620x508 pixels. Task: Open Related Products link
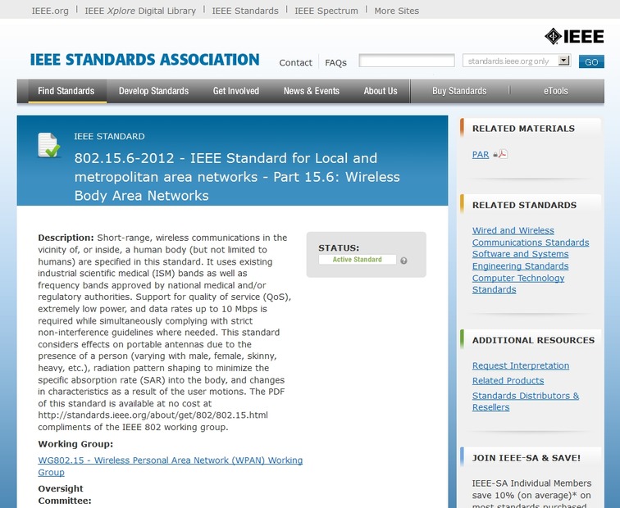508,380
